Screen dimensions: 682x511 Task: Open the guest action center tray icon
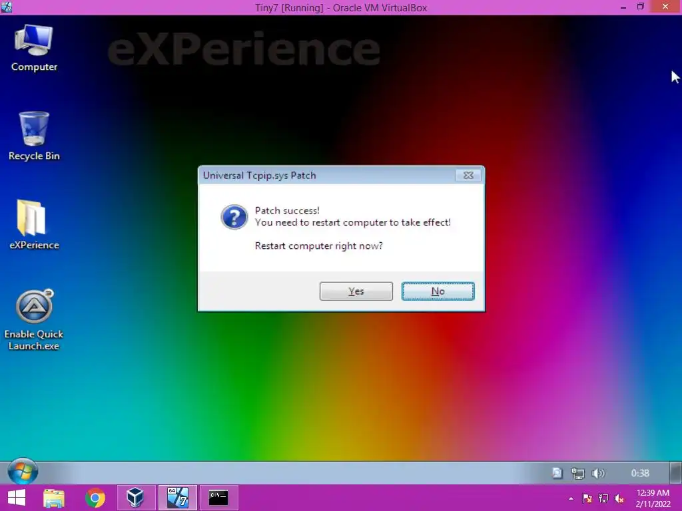557,473
